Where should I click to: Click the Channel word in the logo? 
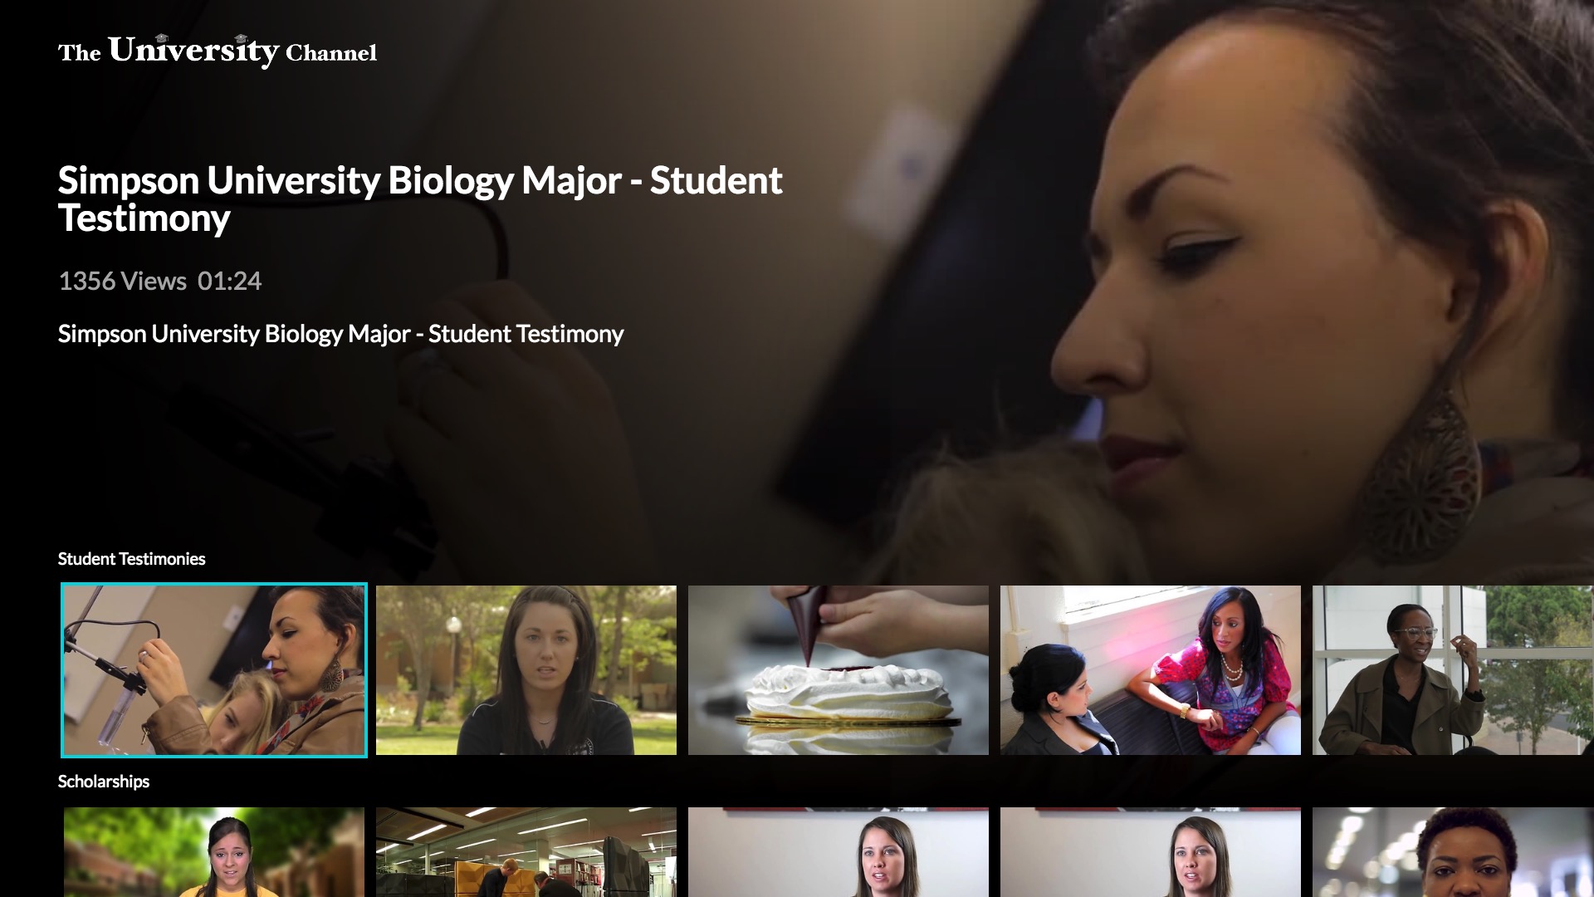331,53
